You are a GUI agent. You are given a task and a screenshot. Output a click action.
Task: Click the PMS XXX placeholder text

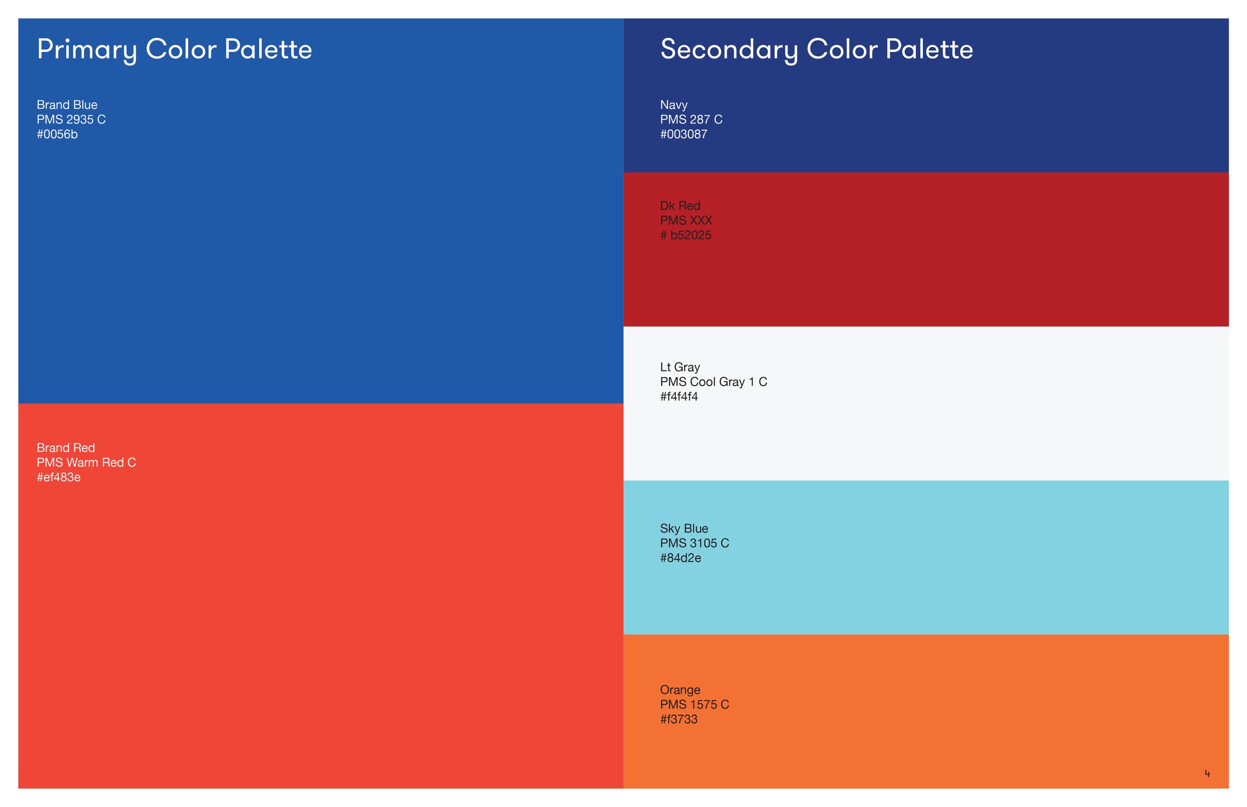pyautogui.click(x=686, y=220)
